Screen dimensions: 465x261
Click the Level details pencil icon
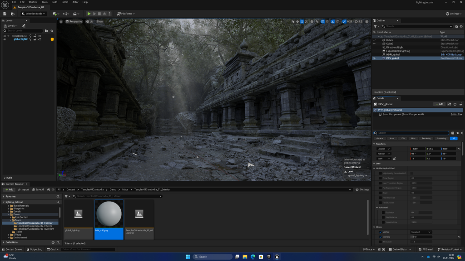[x=24, y=26]
